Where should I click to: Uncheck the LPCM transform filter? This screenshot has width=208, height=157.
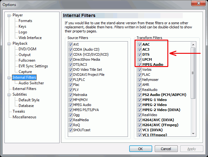pos(140,59)
